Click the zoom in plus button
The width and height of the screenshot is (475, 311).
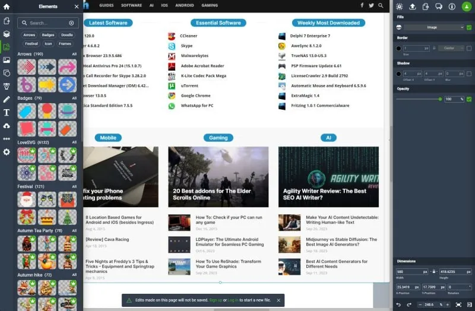448,304
